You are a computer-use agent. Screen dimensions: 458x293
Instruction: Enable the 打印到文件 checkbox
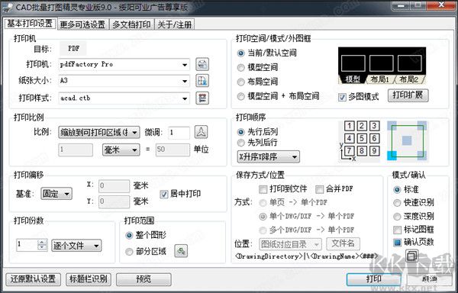click(x=263, y=189)
